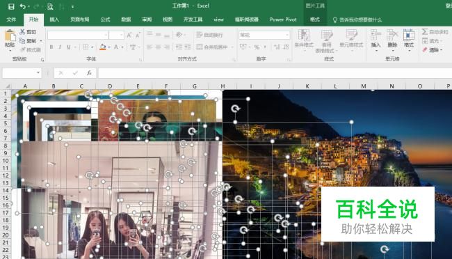Viewport: 452px width, 259px height.
Task: Cancel formula entry with X button
Action: coord(60,73)
